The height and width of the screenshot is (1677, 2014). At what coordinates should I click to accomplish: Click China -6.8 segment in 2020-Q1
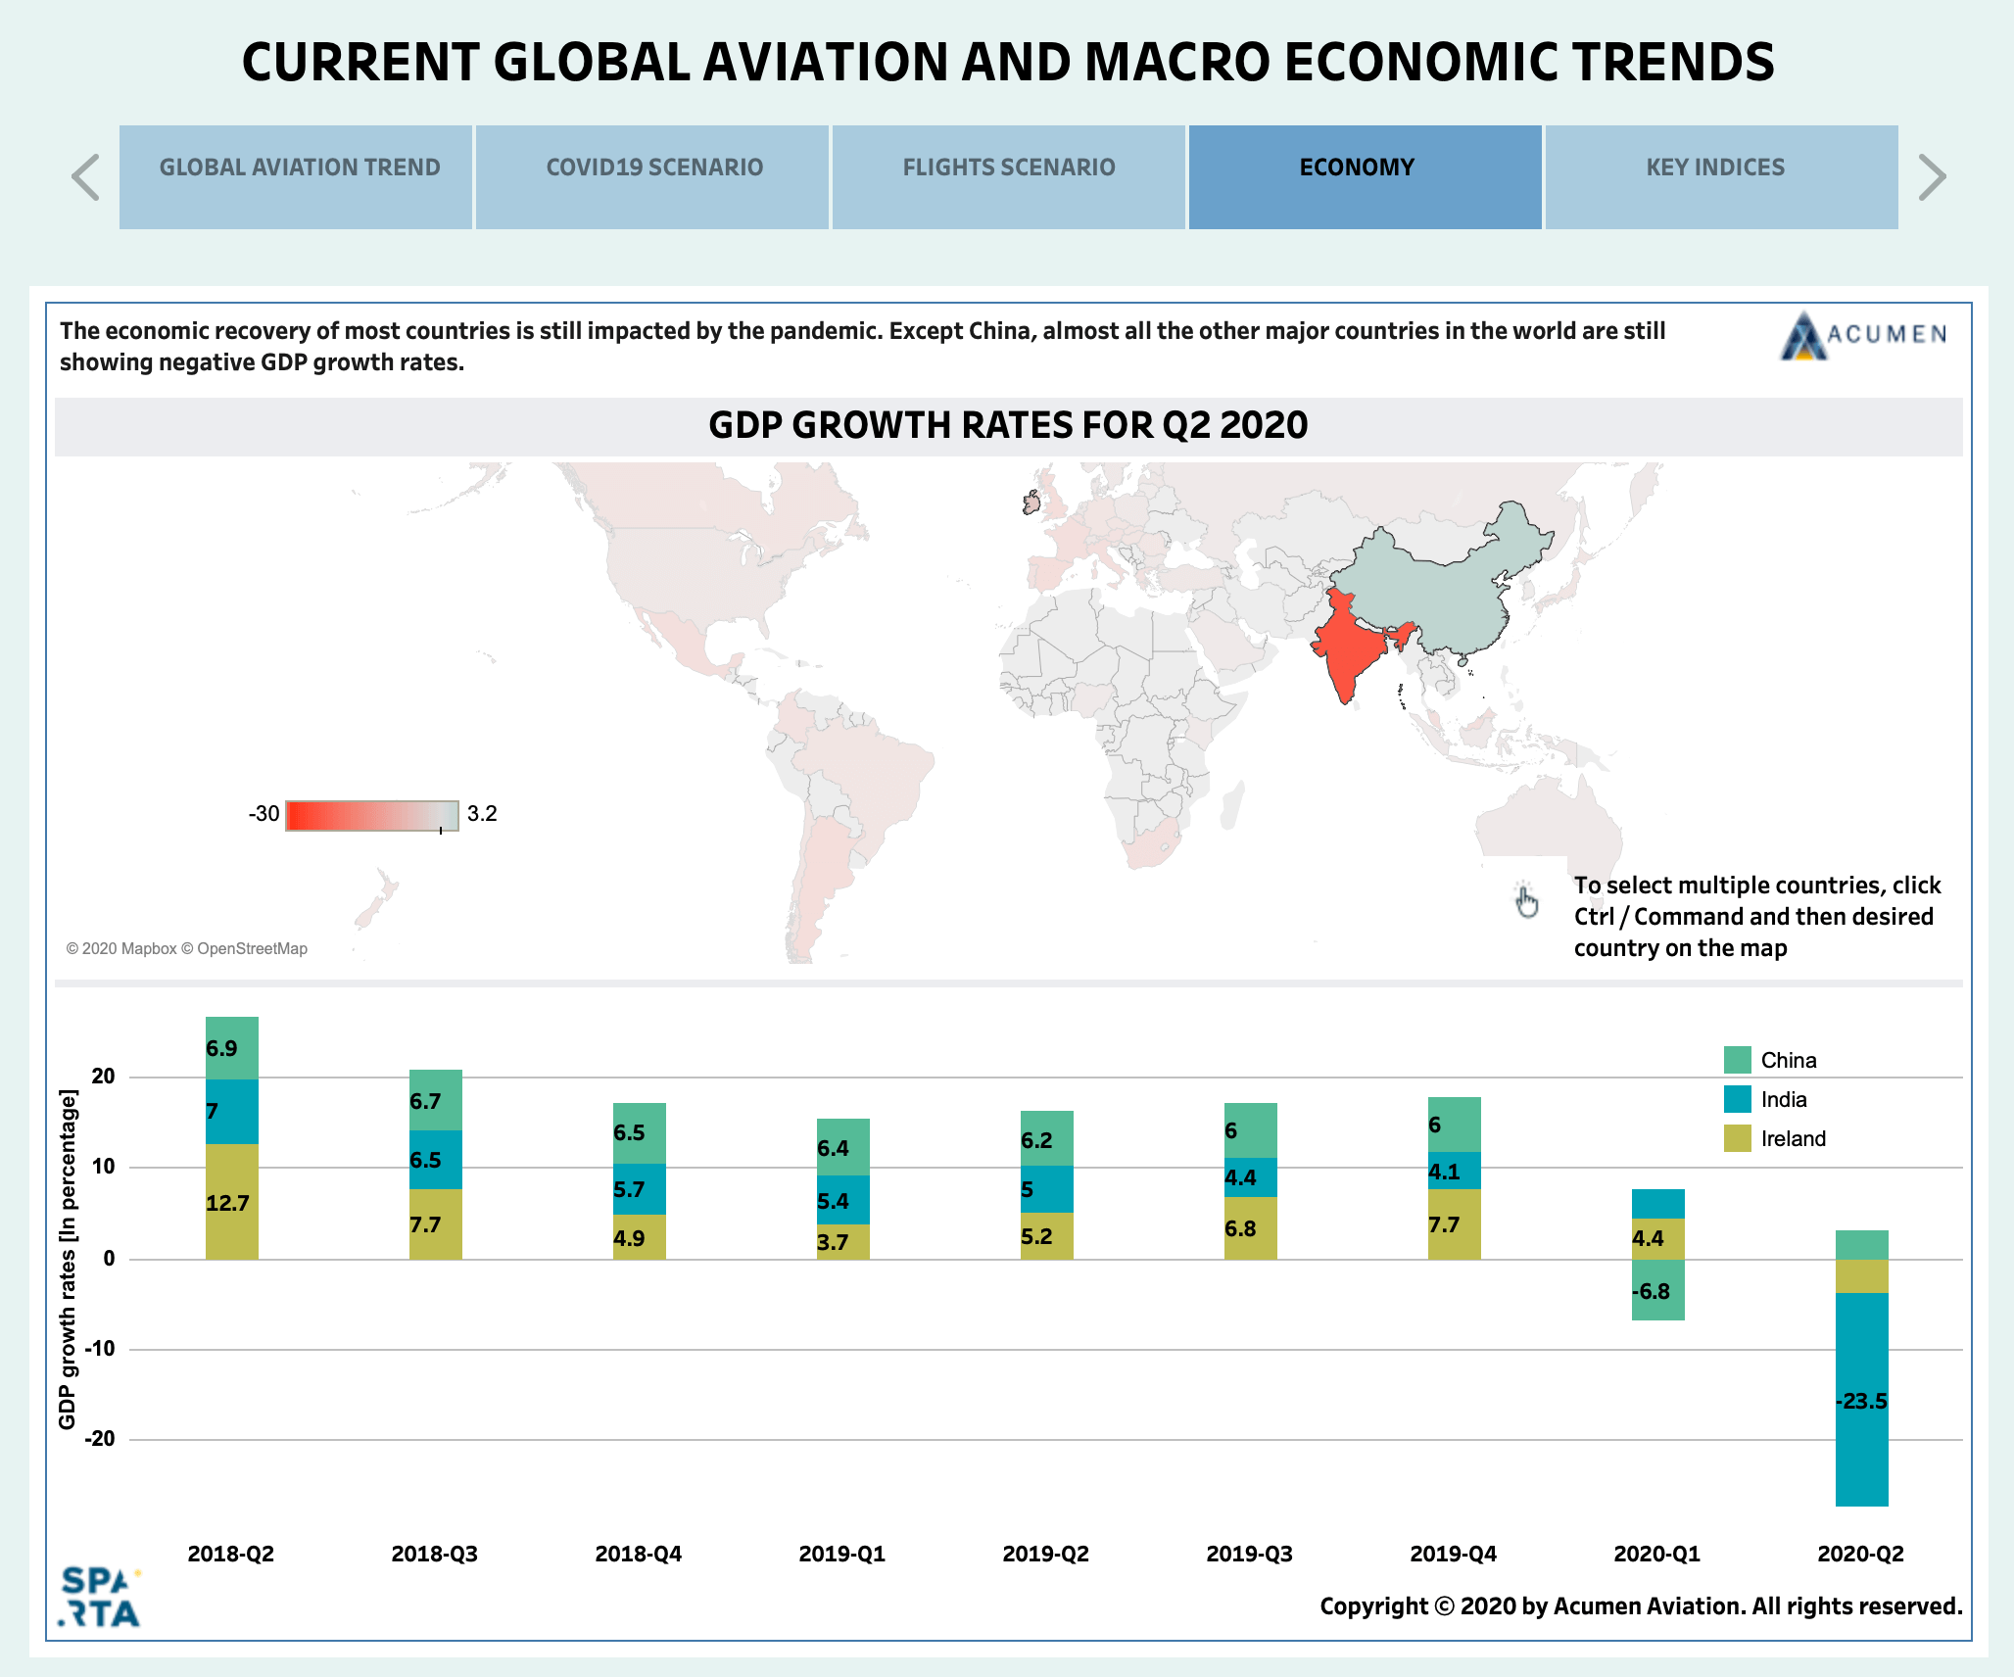click(x=1658, y=1289)
